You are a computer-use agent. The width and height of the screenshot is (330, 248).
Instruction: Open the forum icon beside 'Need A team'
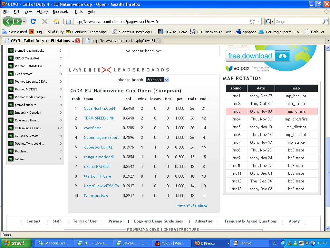click(x=11, y=74)
